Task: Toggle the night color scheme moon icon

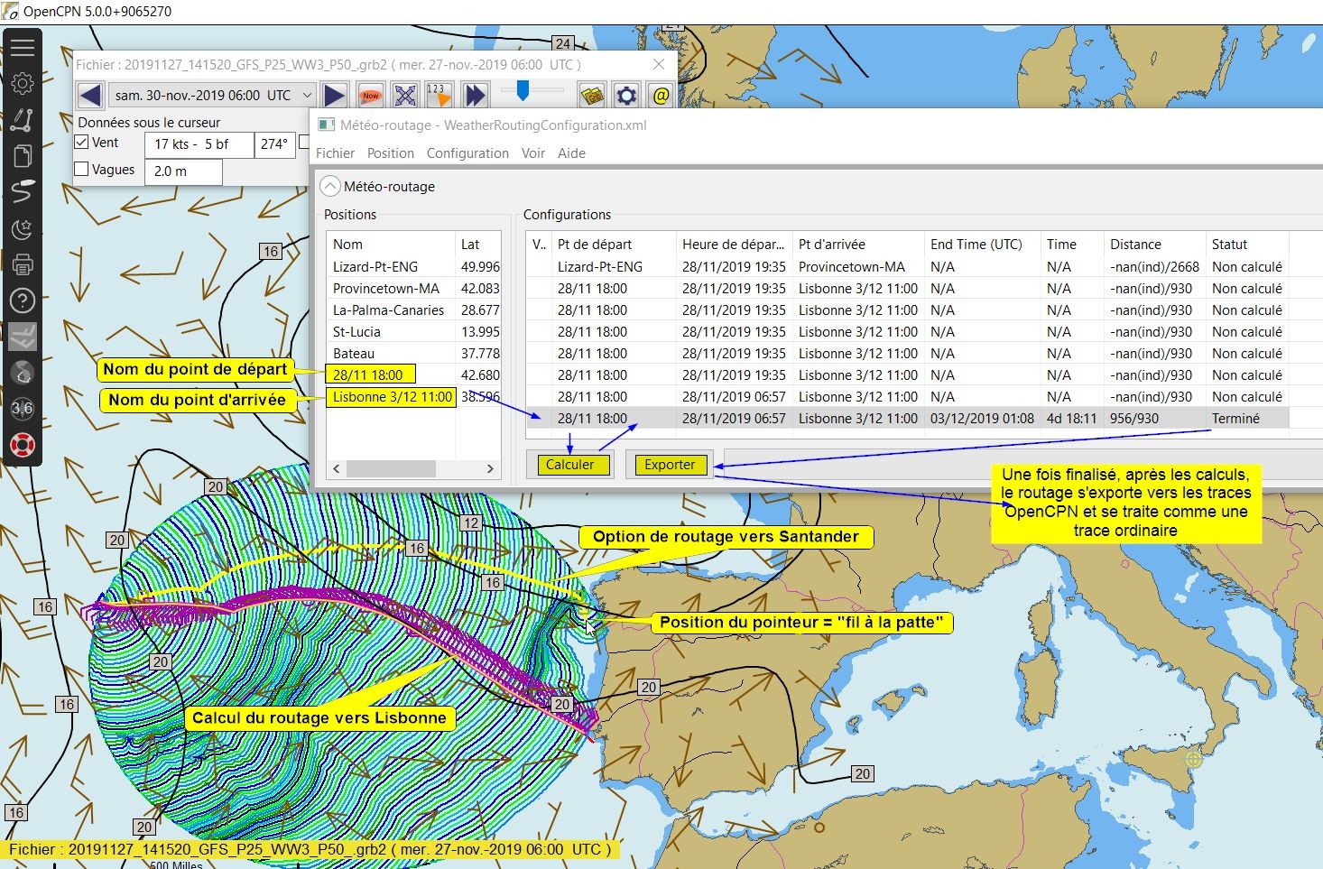Action: click(x=23, y=229)
